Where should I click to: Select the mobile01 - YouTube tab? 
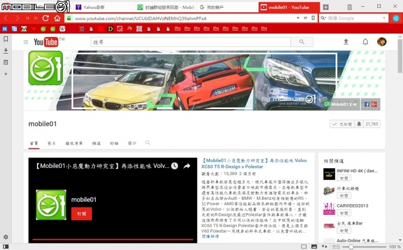(x=289, y=7)
